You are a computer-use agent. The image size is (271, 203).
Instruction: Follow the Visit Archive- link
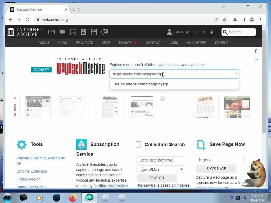(x=118, y=186)
